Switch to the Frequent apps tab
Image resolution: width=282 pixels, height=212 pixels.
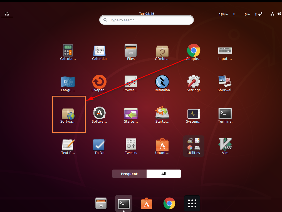[x=129, y=174]
